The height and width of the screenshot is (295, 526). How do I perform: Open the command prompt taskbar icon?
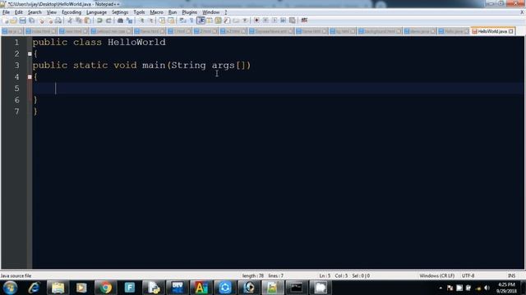(296, 288)
